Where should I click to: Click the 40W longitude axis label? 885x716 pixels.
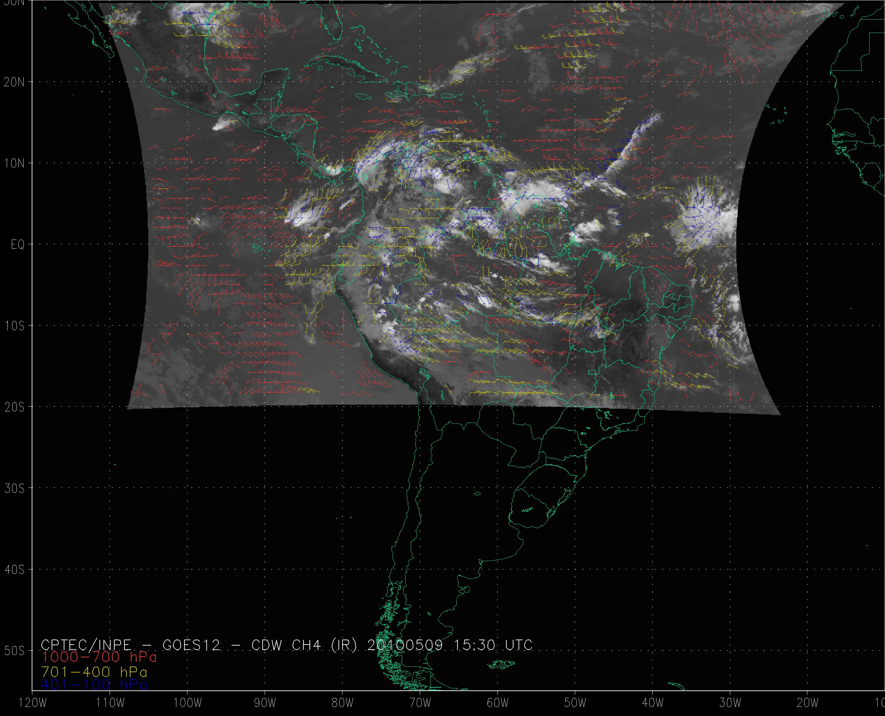pyautogui.click(x=653, y=703)
